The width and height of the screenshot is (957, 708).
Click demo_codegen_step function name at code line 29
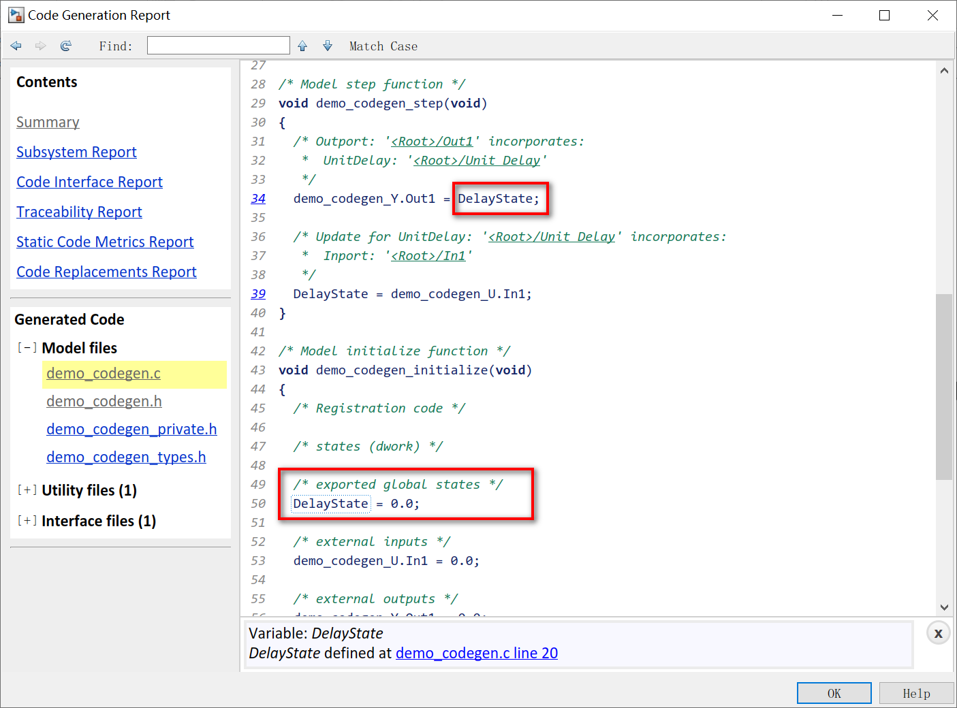pos(379,103)
